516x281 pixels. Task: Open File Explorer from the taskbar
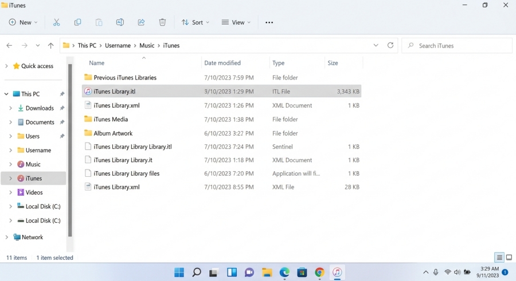click(267, 272)
